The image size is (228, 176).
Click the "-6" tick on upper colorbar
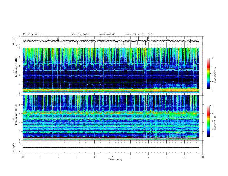pyautogui.click(x=212, y=81)
